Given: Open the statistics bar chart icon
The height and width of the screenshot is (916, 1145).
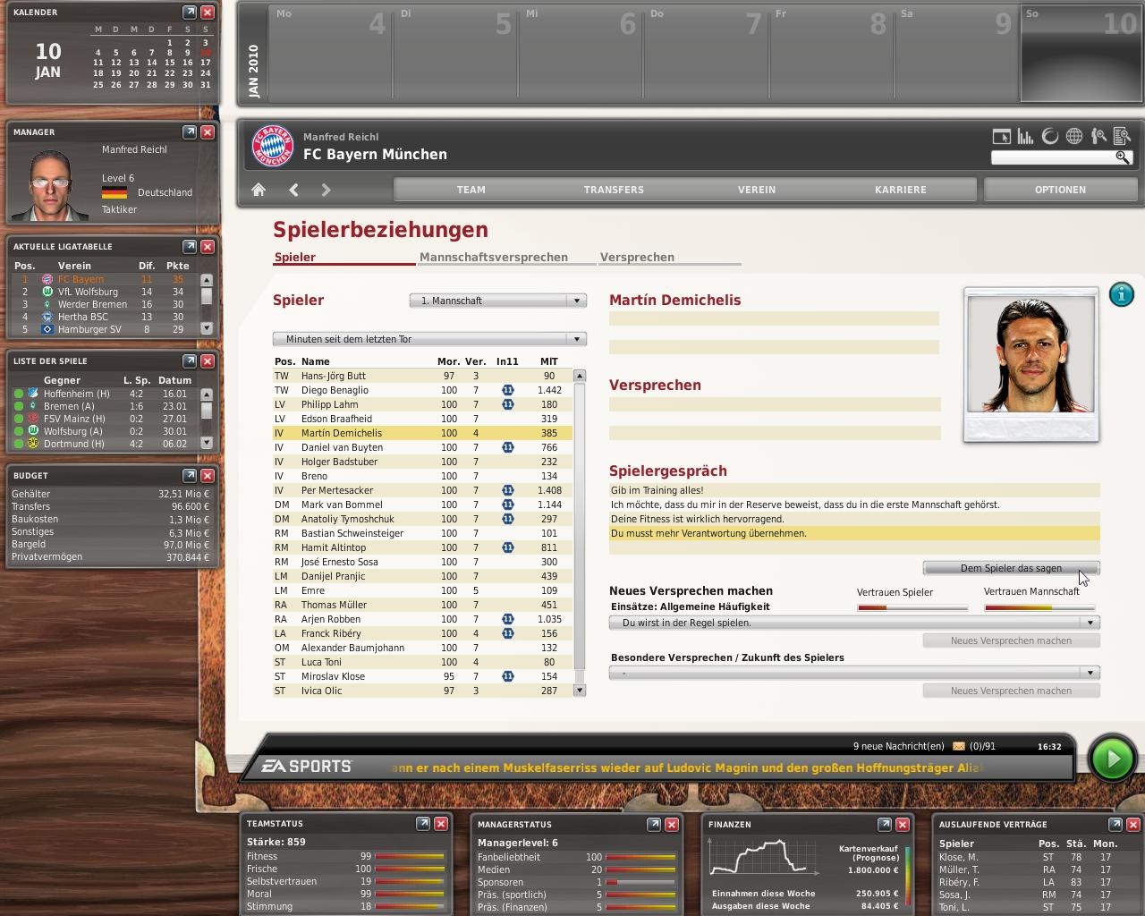Looking at the screenshot, I should [1025, 136].
